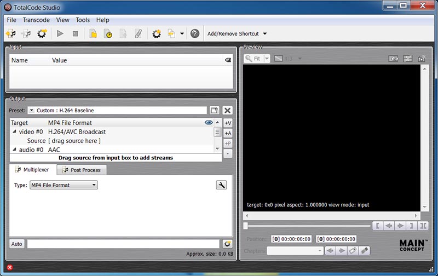
Task: Toggle the eye icon in Input panel header
Action: [x=228, y=60]
